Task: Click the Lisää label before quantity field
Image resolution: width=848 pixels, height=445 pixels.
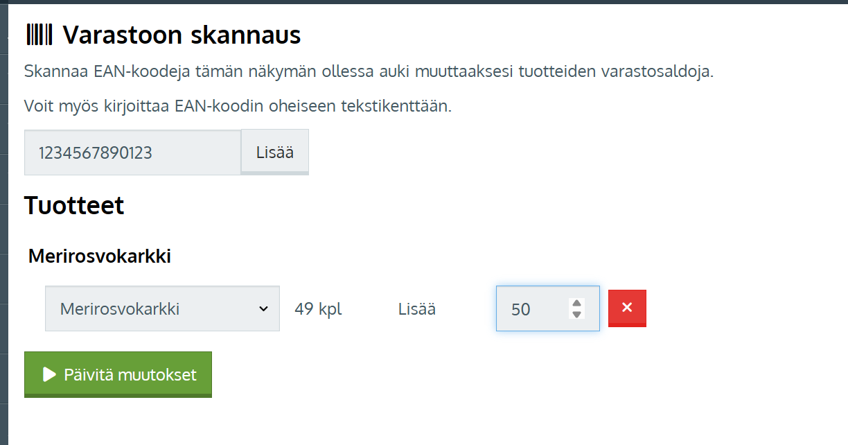Action: click(417, 308)
